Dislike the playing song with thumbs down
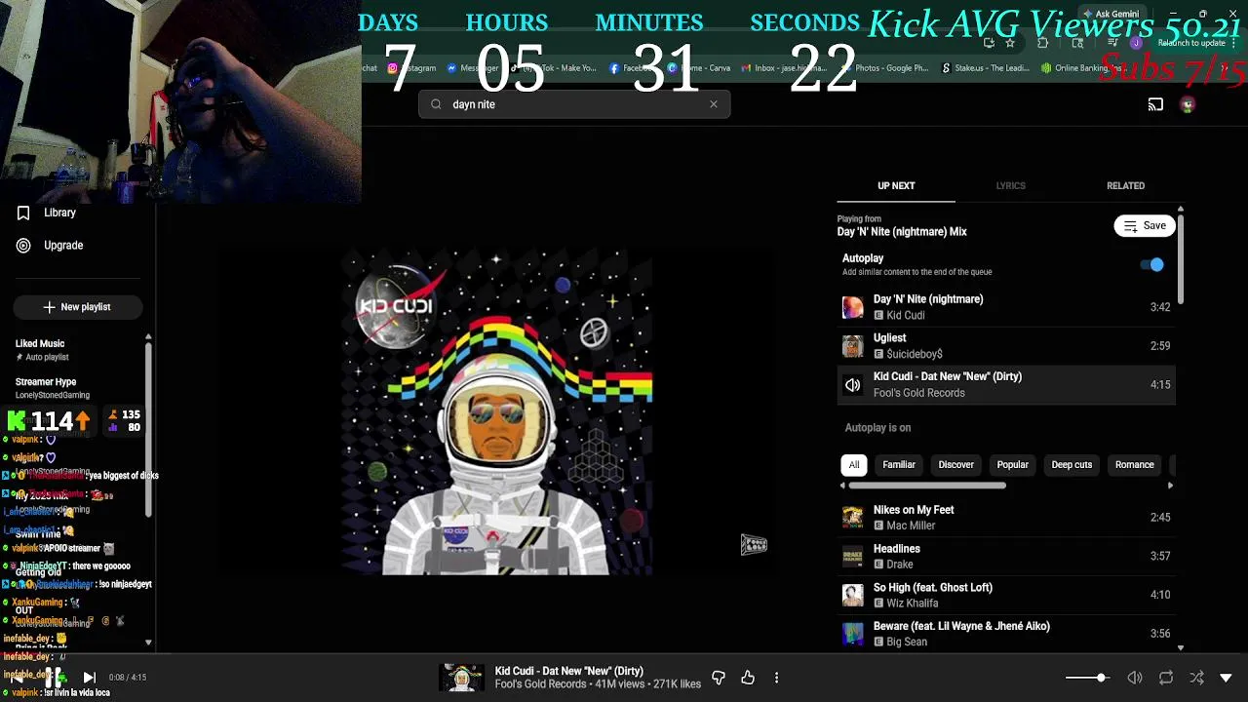Screen dimensions: 1248x702 [719, 678]
